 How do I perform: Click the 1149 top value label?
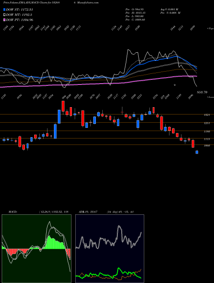click(x=120, y=28)
